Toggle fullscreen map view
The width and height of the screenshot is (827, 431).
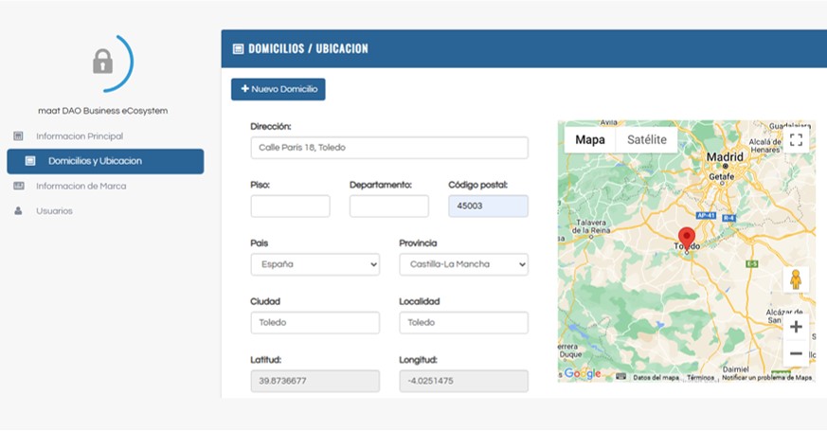click(x=796, y=140)
